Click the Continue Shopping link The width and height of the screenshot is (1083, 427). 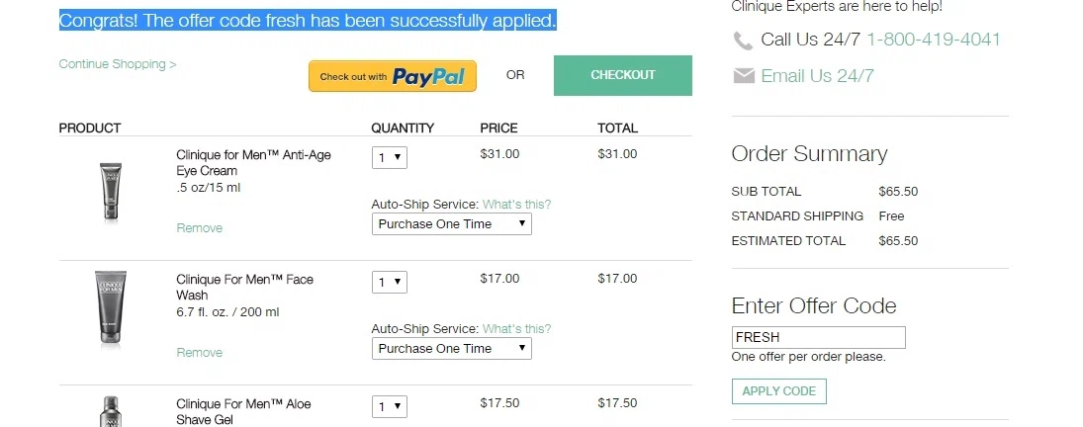coord(118,64)
